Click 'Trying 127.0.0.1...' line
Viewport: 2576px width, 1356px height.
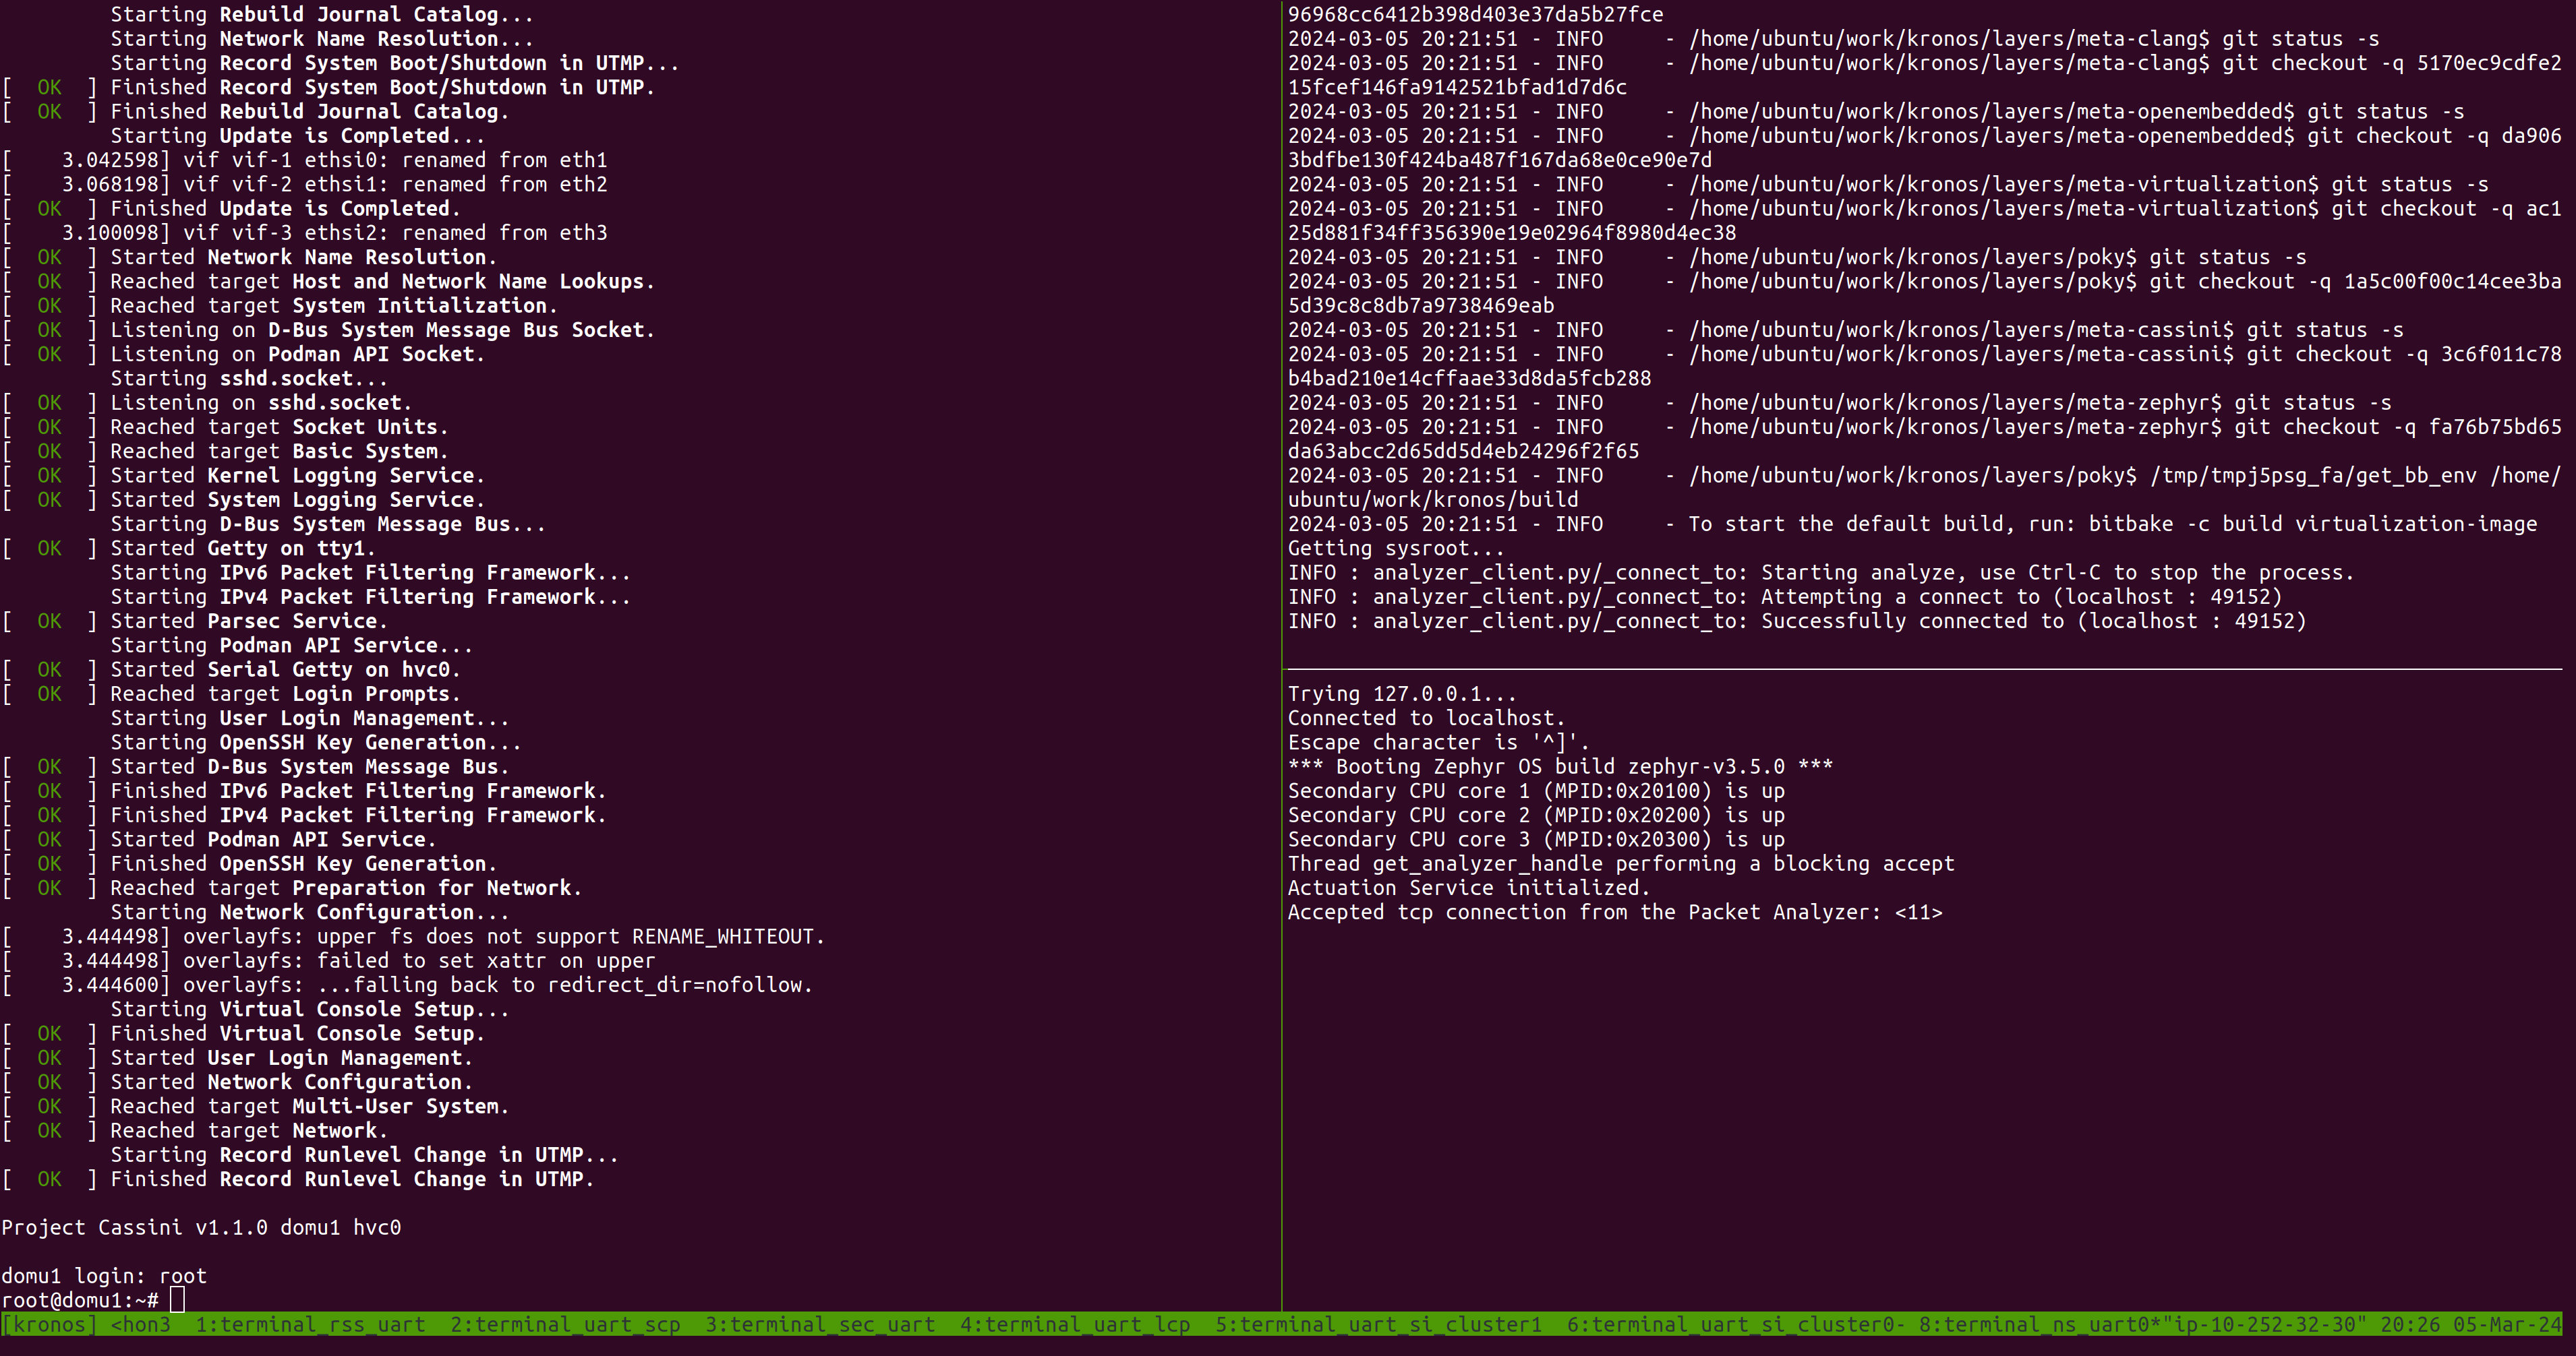(x=1402, y=694)
